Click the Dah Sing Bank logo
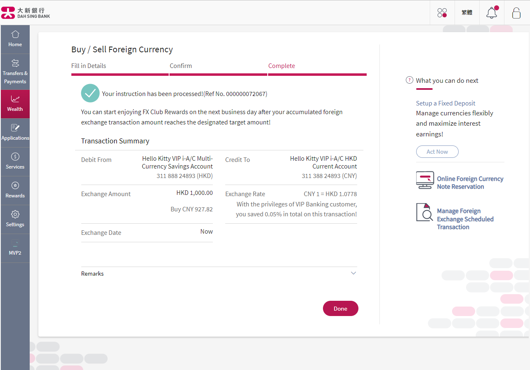 26,13
